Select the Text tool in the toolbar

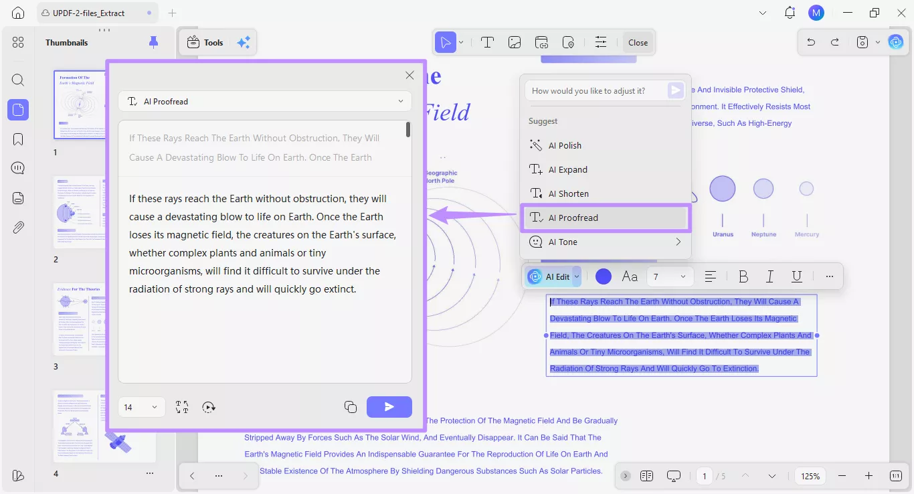click(x=488, y=42)
